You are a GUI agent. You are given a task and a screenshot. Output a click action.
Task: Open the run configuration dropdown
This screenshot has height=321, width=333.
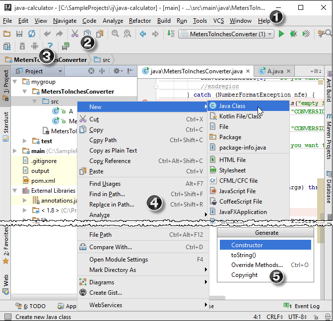(226, 34)
